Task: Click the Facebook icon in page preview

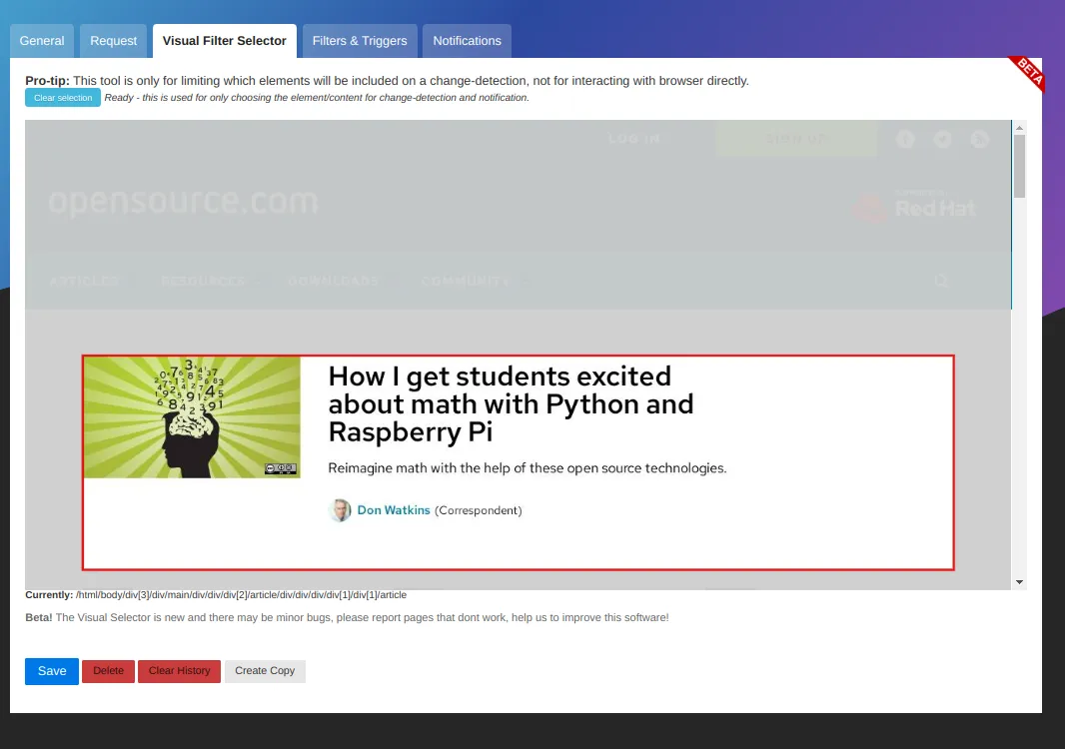Action: (906, 140)
